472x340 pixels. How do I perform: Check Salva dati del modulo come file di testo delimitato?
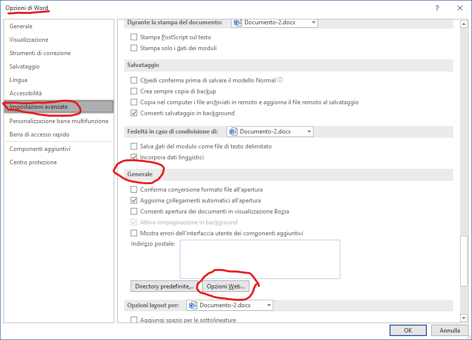pos(134,146)
